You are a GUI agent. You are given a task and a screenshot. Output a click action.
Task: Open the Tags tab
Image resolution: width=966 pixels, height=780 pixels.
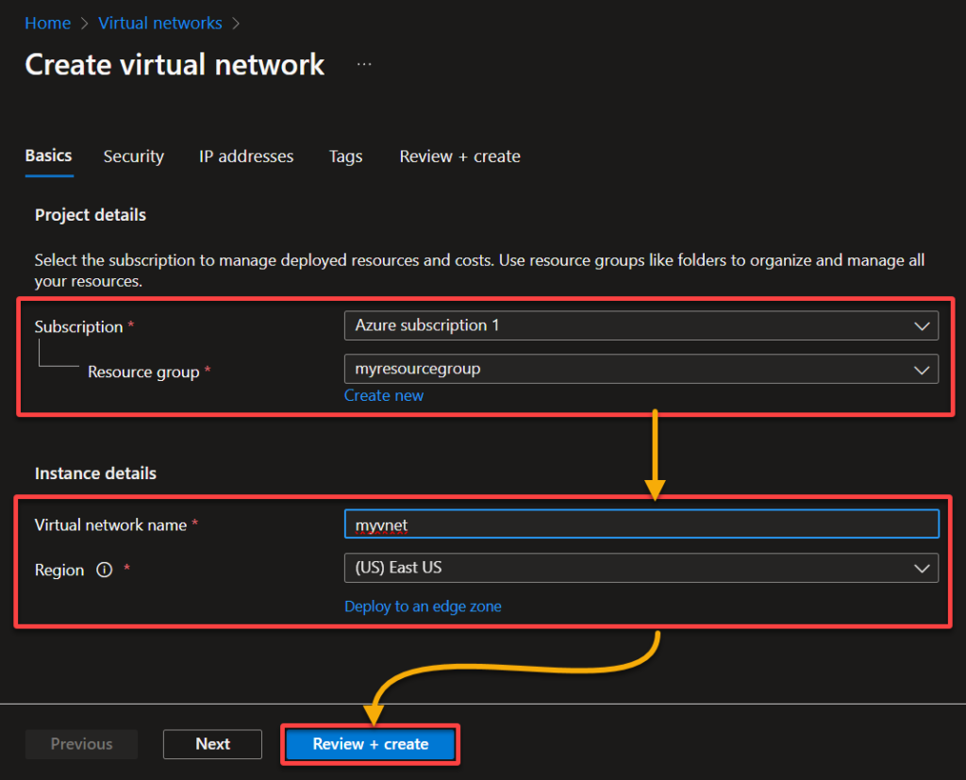tap(345, 157)
